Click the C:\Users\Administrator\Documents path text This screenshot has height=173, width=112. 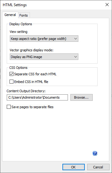tap(34, 97)
